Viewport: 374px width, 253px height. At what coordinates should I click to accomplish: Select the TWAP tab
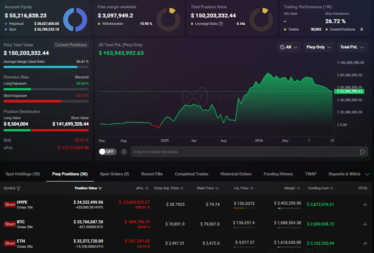click(x=311, y=174)
